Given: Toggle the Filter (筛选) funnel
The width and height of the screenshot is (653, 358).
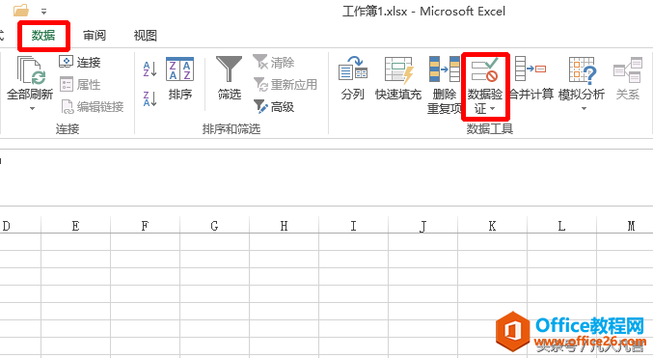Looking at the screenshot, I should (x=229, y=79).
